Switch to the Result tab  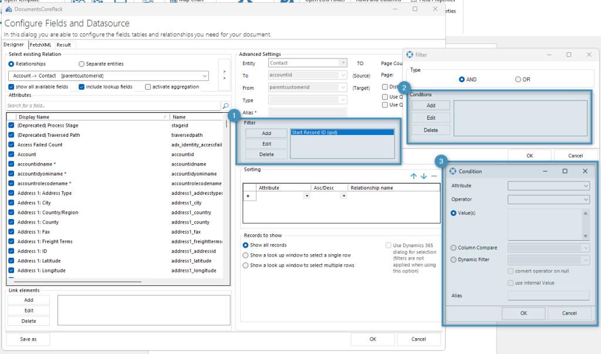63,45
